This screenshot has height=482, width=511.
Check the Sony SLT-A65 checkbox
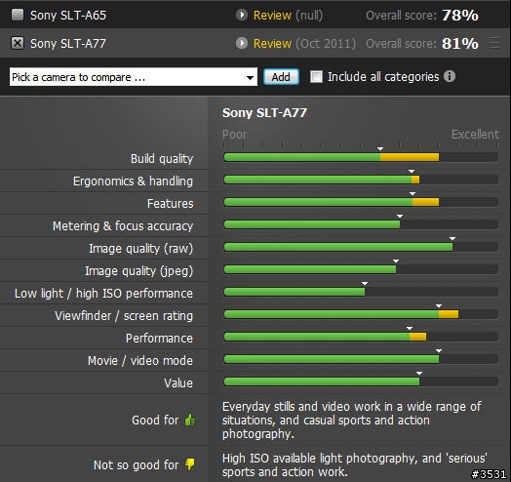tap(18, 15)
